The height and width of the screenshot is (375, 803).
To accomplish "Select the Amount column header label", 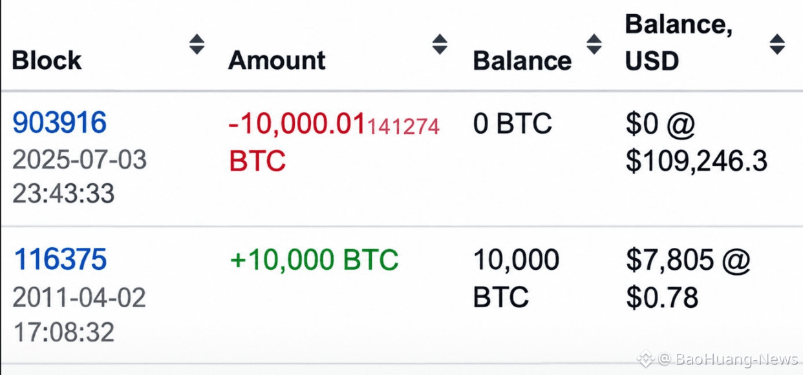I will coord(277,61).
